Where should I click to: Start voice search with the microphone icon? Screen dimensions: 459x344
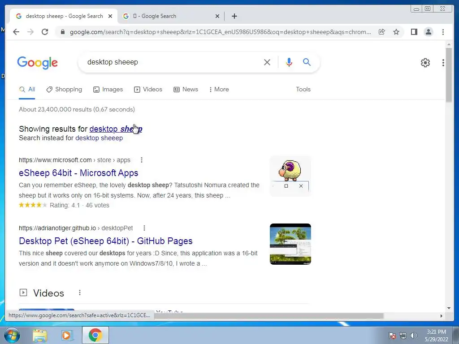tap(289, 62)
